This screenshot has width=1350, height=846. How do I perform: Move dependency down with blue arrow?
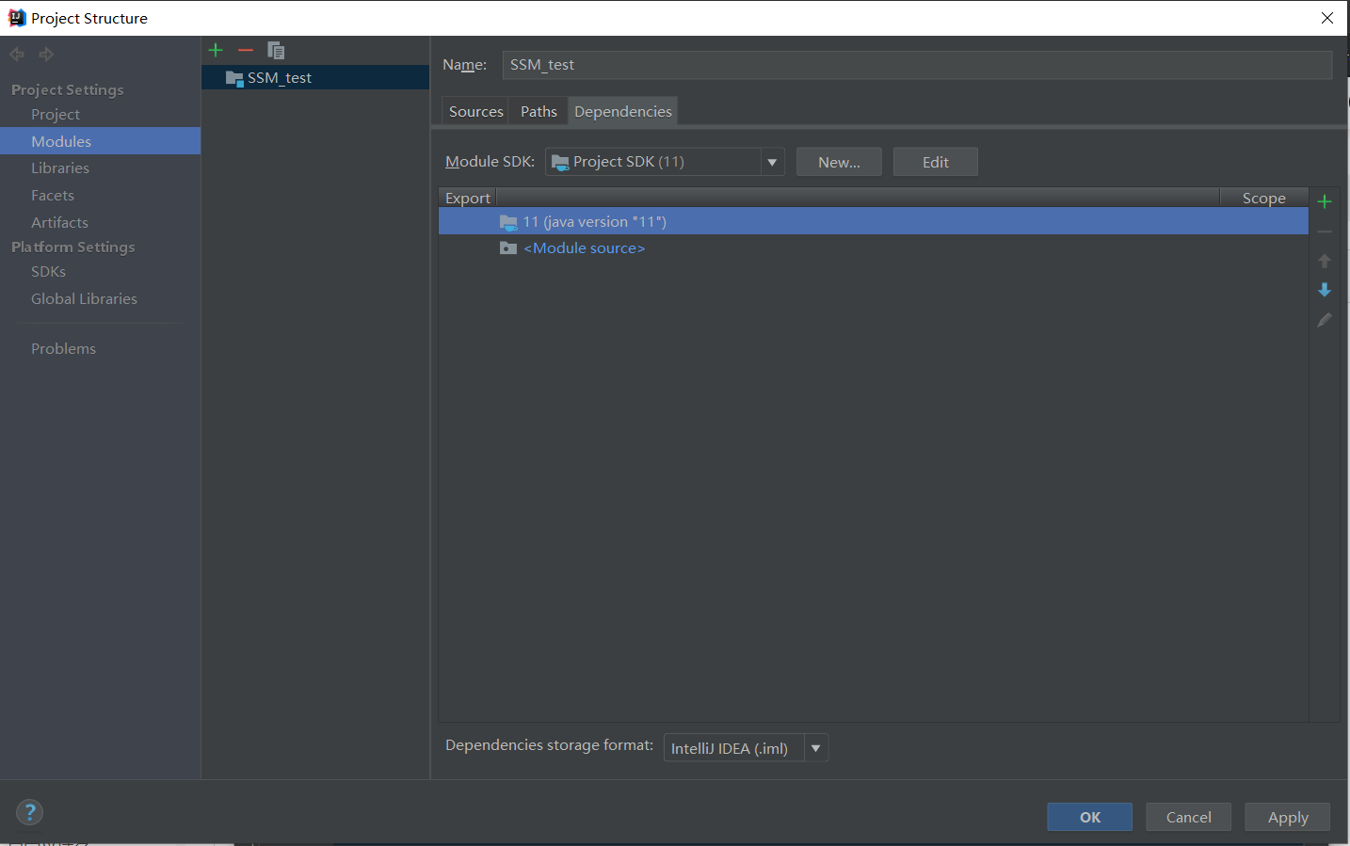click(x=1325, y=290)
